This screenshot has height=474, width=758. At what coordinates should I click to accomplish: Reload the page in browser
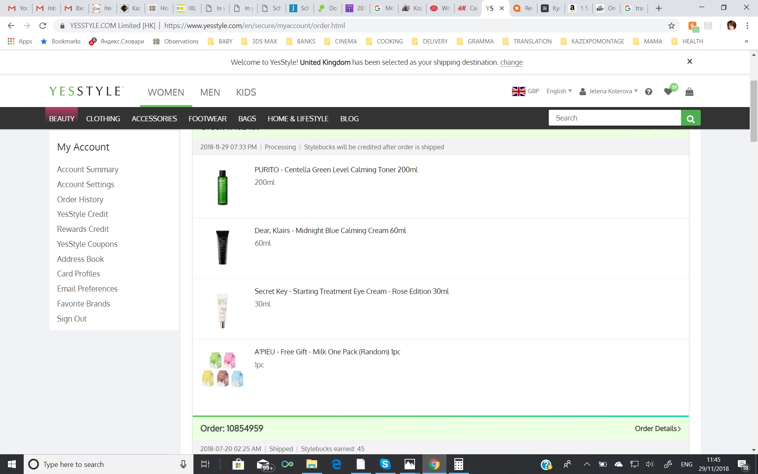[x=43, y=26]
